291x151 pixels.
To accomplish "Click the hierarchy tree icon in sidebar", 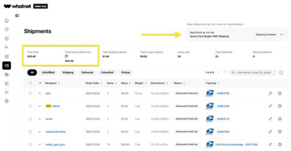I will coord(7,48).
